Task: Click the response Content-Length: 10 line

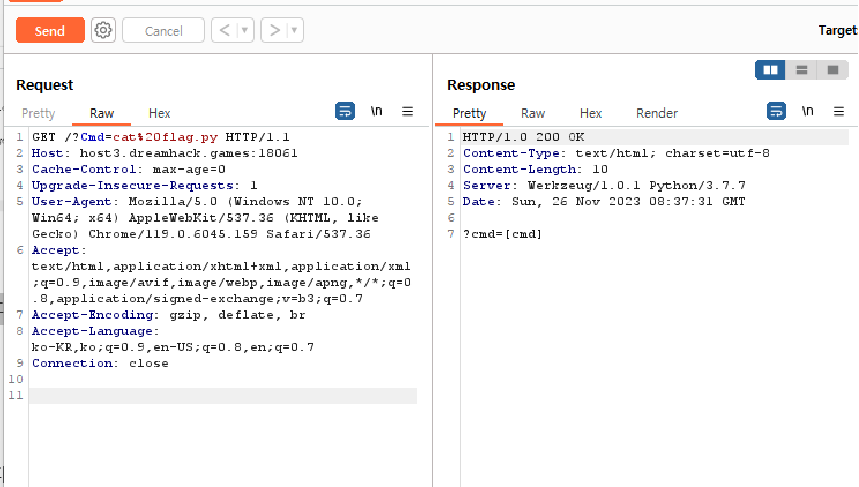Action: pyautogui.click(x=535, y=169)
